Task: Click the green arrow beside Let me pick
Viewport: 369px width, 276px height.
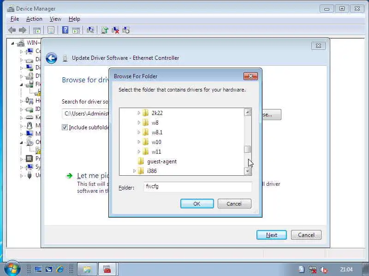Action: point(70,176)
